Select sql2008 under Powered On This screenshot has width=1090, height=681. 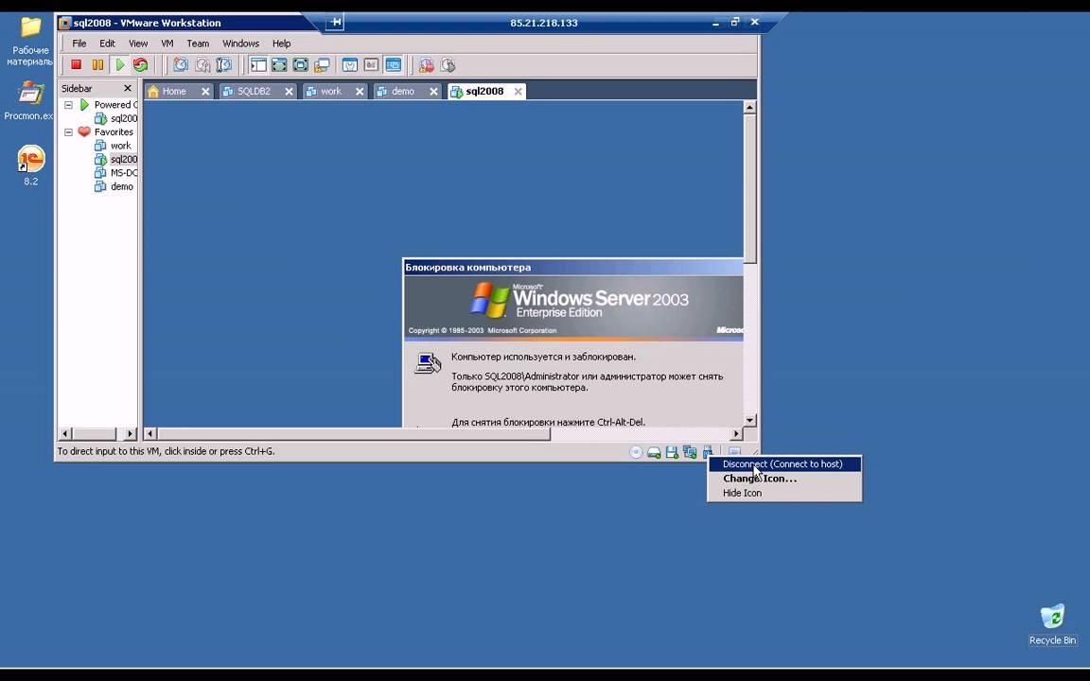pyautogui.click(x=116, y=118)
